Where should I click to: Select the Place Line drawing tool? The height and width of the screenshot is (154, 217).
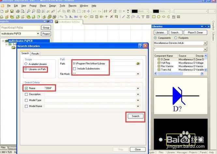[x=123, y=17]
